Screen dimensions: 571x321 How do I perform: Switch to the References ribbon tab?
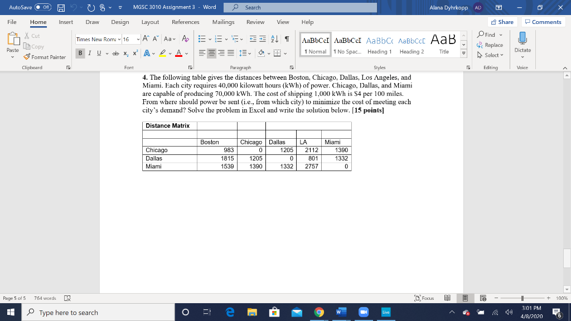pos(186,22)
